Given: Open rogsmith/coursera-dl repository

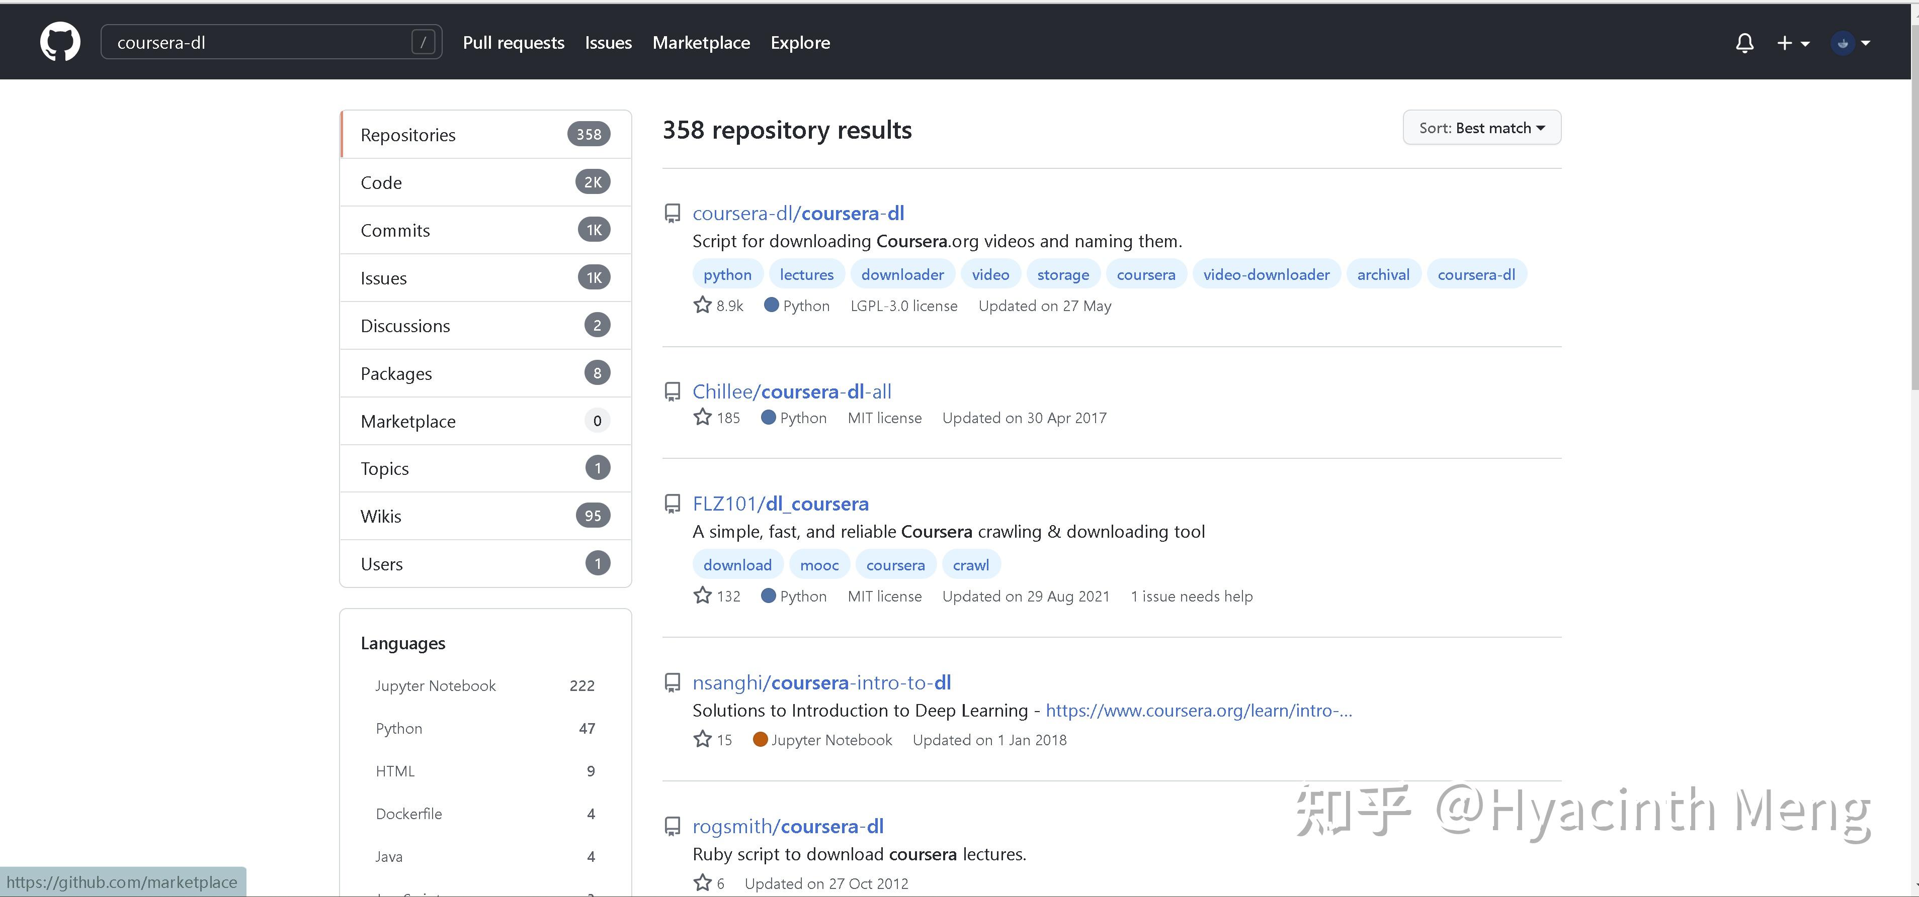Looking at the screenshot, I should pos(787,826).
